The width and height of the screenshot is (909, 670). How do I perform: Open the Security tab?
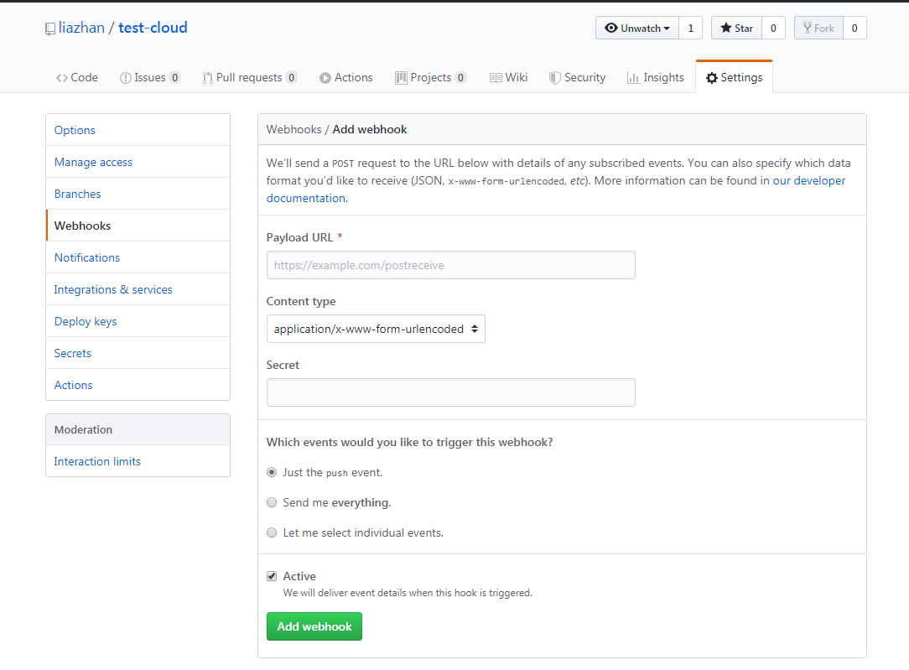(578, 78)
